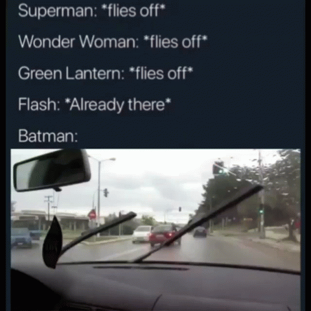The height and width of the screenshot is (311, 311).
Task: Select the "Green Lantern: *flies off*" text line
Action: (x=106, y=73)
